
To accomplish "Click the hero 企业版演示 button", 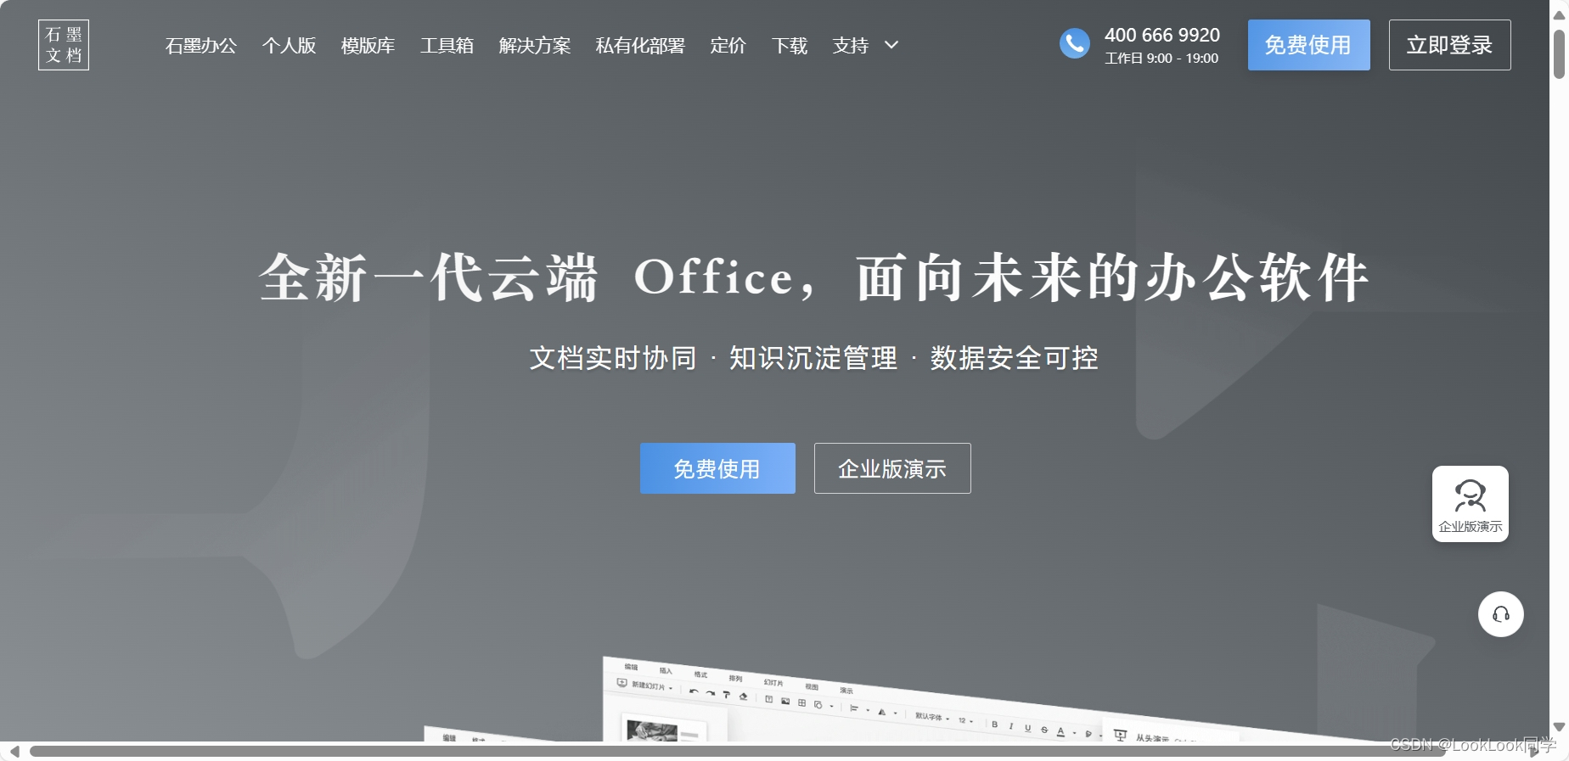I will pyautogui.click(x=892, y=468).
